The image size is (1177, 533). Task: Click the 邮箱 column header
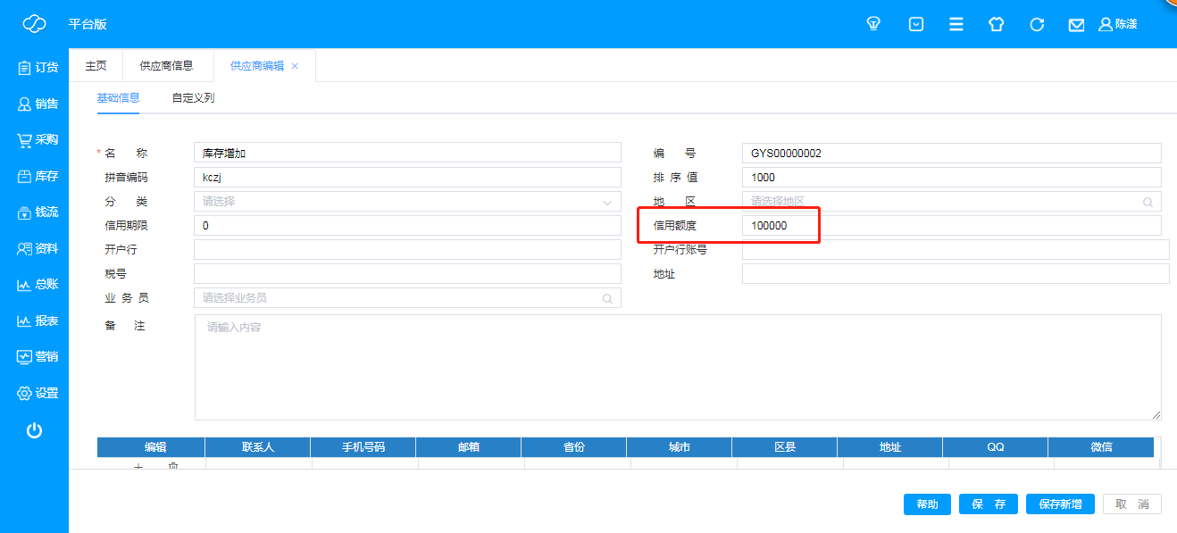point(468,446)
